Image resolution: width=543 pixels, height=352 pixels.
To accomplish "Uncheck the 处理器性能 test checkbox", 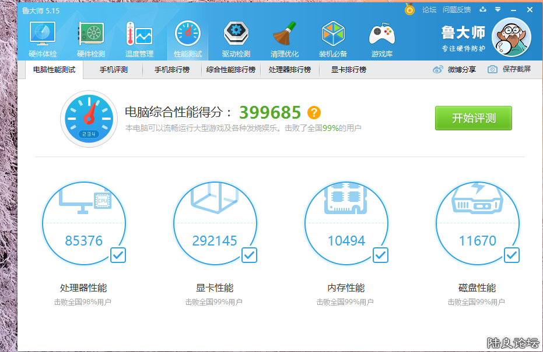I will pos(118,255).
